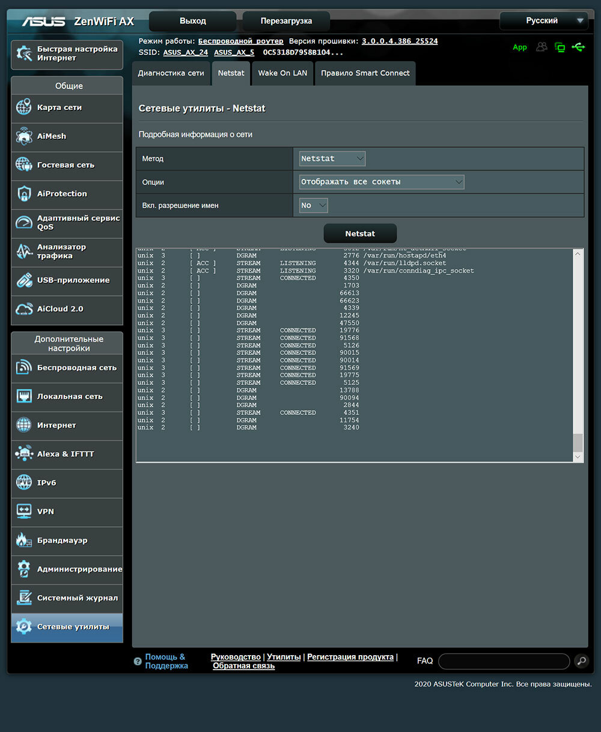
Task: Click the green App status icon
Action: click(x=520, y=47)
